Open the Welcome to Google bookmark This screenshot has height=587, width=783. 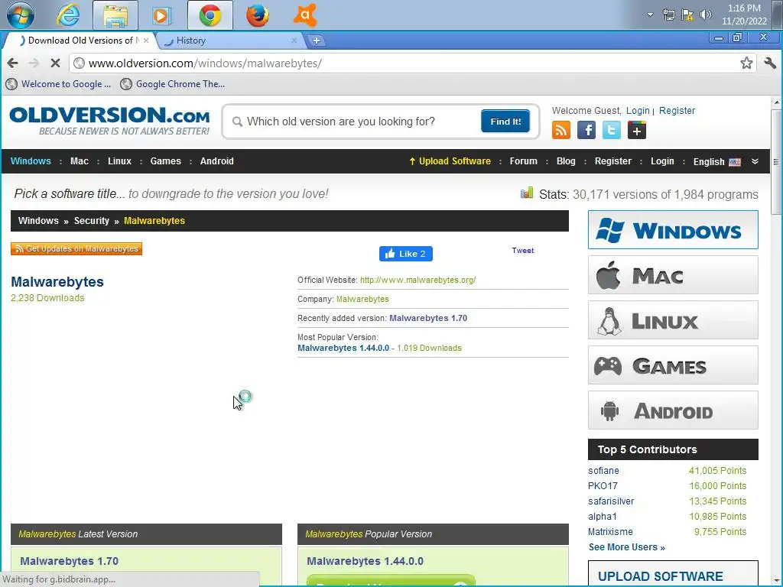click(59, 84)
